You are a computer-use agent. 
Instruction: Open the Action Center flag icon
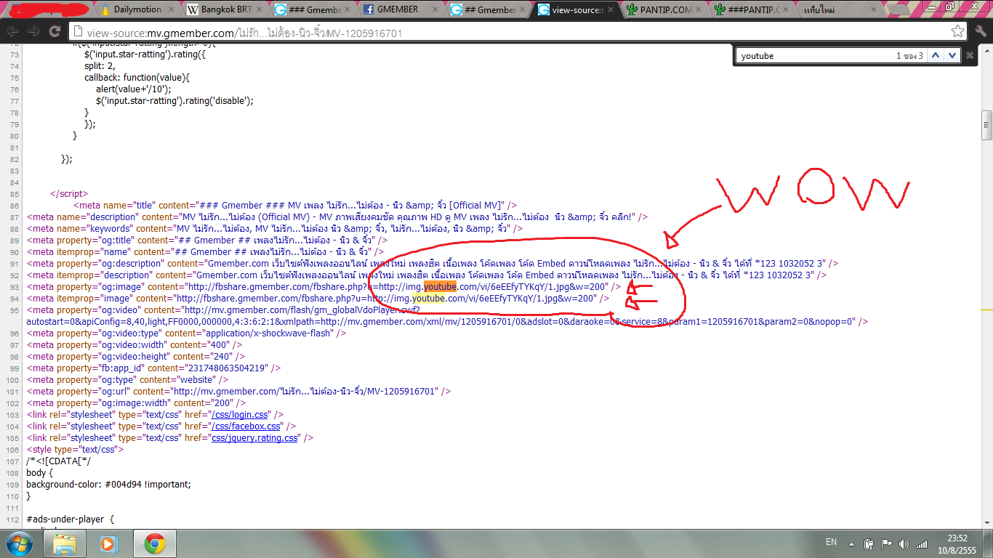coord(886,543)
